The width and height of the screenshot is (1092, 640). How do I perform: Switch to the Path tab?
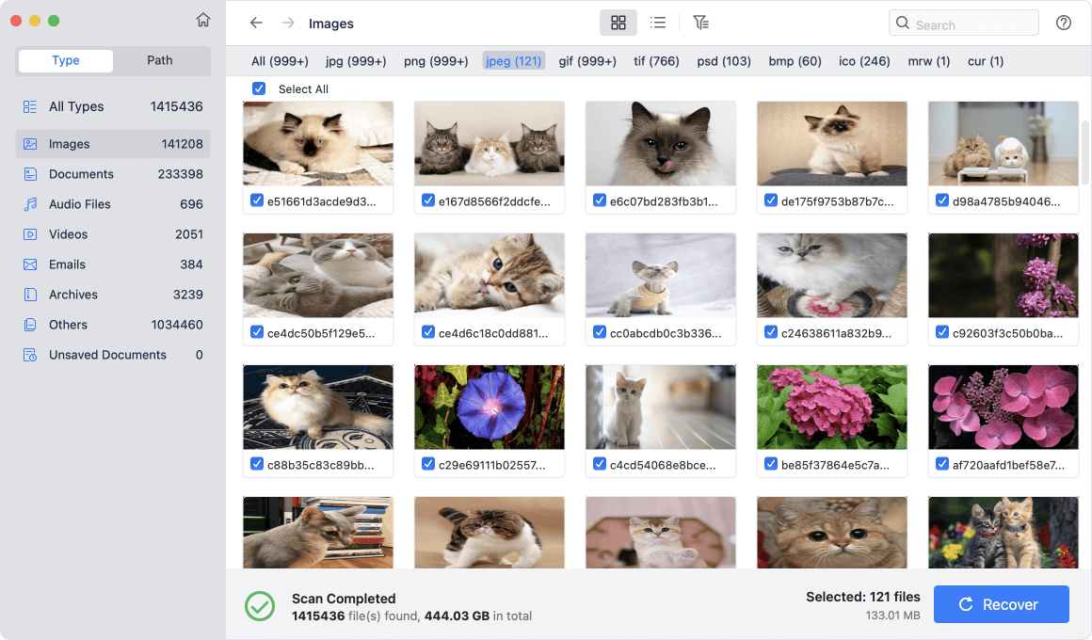tap(159, 60)
